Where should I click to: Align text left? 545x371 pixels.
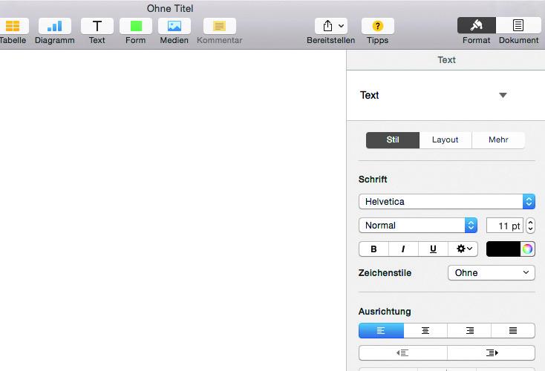tap(381, 331)
